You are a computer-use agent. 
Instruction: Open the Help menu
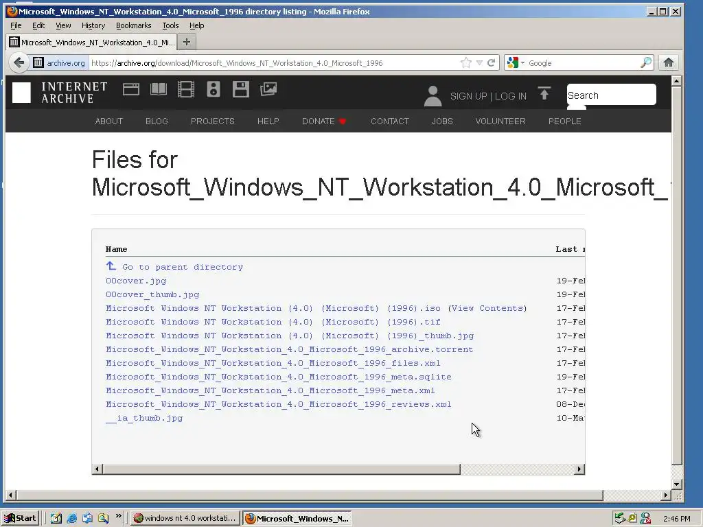click(197, 25)
